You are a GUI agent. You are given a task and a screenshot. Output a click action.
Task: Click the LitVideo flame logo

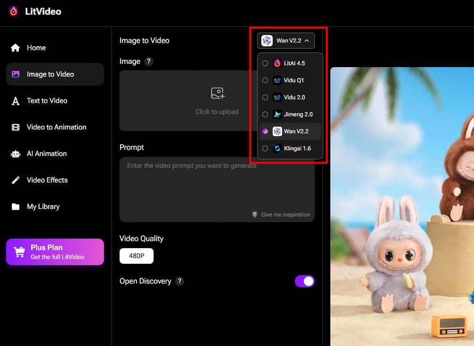pyautogui.click(x=12, y=11)
